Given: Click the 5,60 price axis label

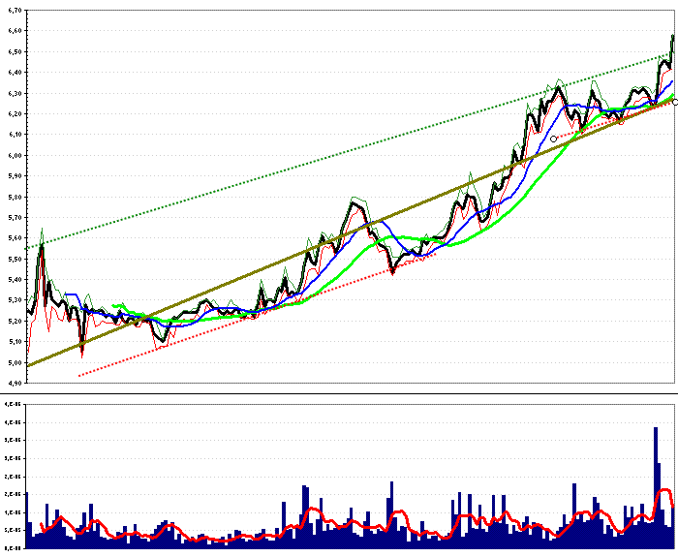Looking at the screenshot, I should 15,238.
